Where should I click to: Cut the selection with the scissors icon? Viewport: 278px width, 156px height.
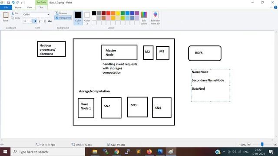pos(13,13)
